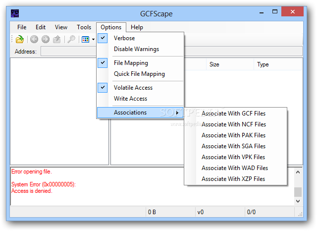Open the Views dropdown arrow
Image resolution: width=317 pixels, height=231 pixels.
tap(93, 40)
